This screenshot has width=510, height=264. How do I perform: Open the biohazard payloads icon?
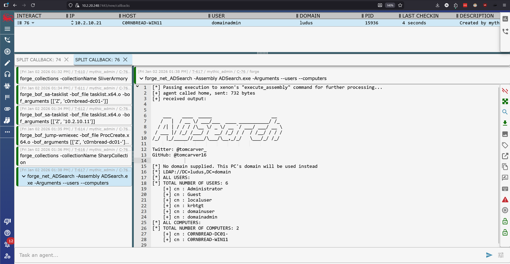[x=7, y=86]
